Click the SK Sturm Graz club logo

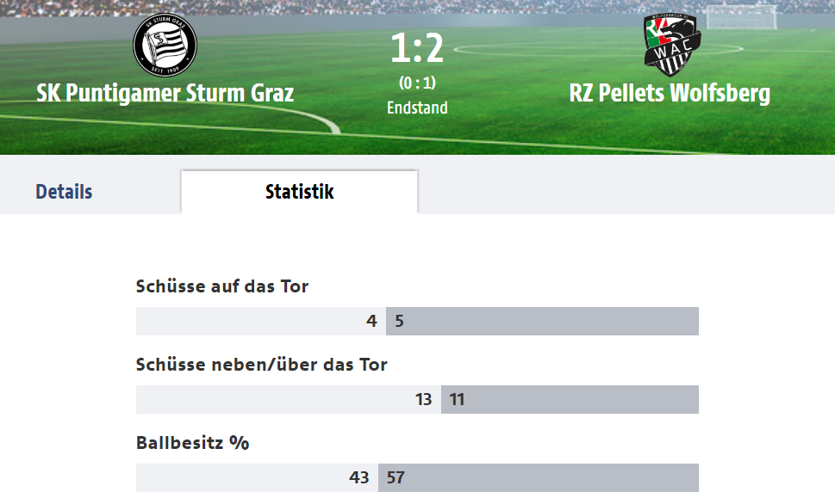click(165, 45)
